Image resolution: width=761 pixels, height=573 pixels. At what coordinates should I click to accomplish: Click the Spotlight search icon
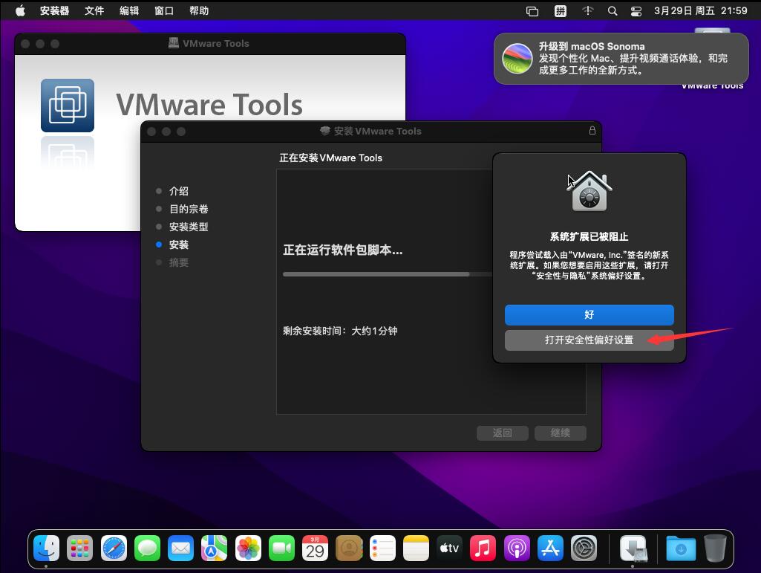pos(613,10)
